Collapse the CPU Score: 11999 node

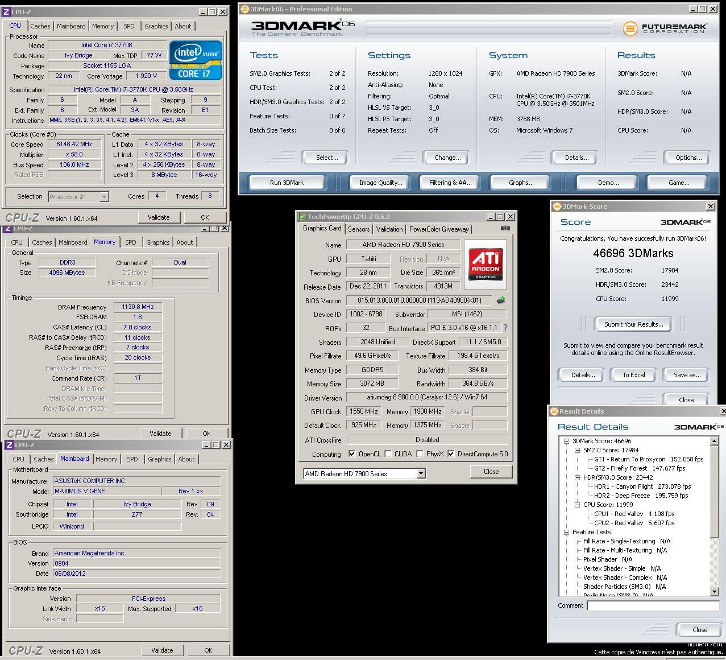[x=577, y=505]
